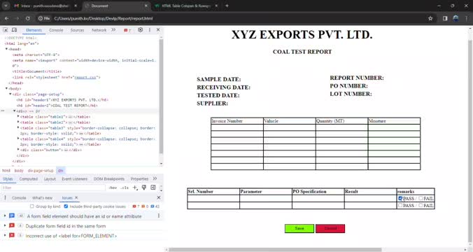The height and width of the screenshot is (252, 473).
Task: Show more styles sidebar tabs chevron
Action: [155, 178]
